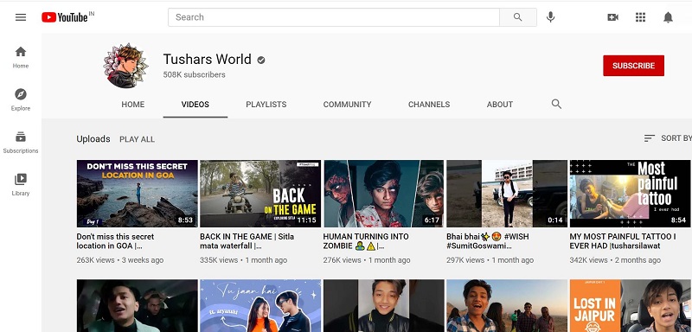Switch to the PLAYLISTS tab

click(x=266, y=105)
